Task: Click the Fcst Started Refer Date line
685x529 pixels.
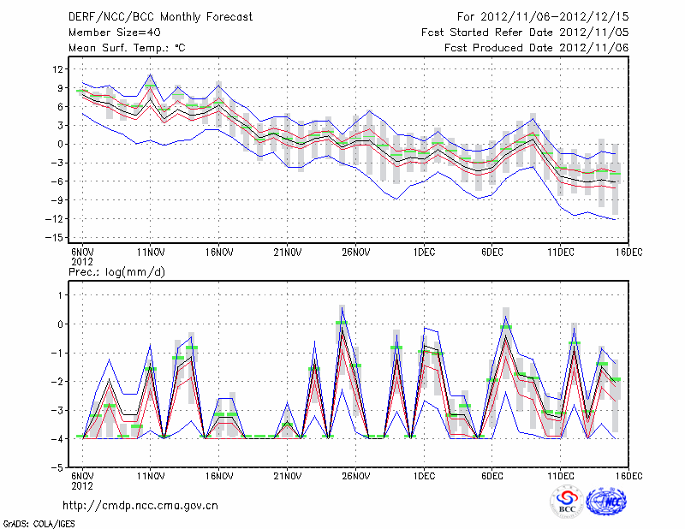Action: [x=525, y=33]
